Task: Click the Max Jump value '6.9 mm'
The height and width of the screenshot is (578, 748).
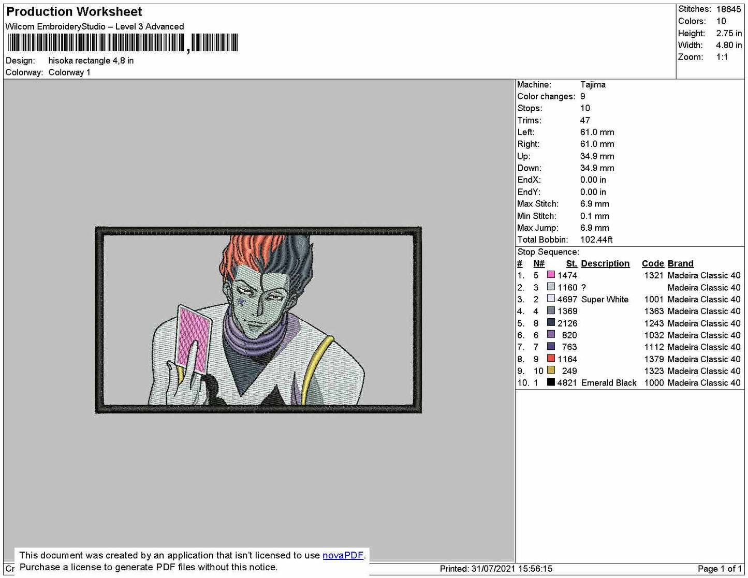Action: (x=594, y=228)
